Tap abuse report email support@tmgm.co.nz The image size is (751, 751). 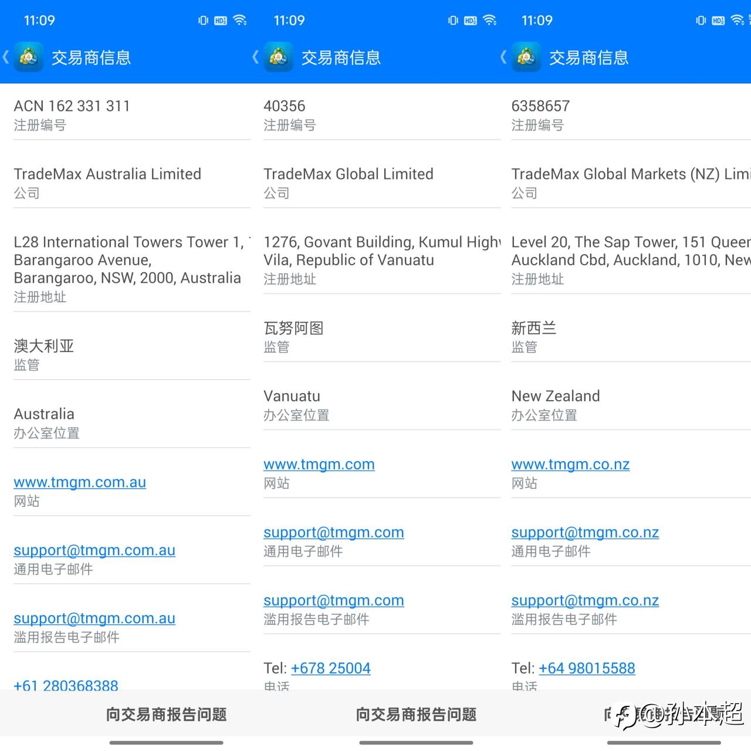click(585, 601)
